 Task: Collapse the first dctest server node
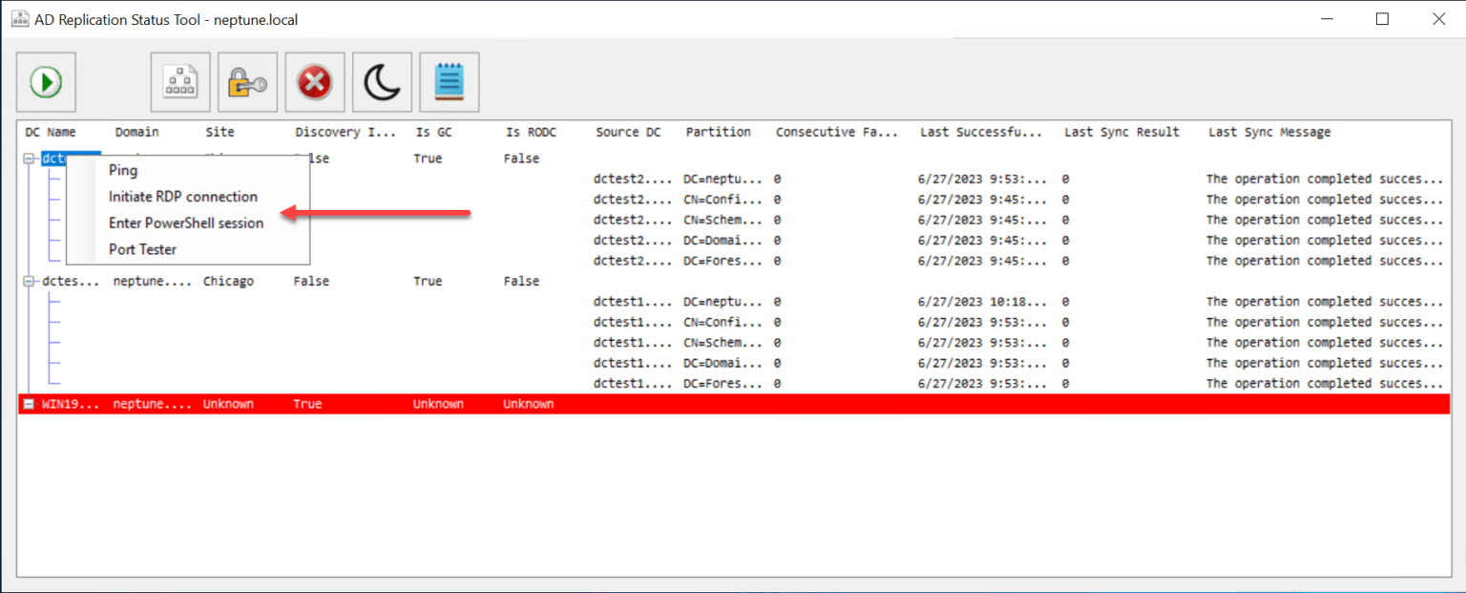(x=28, y=158)
